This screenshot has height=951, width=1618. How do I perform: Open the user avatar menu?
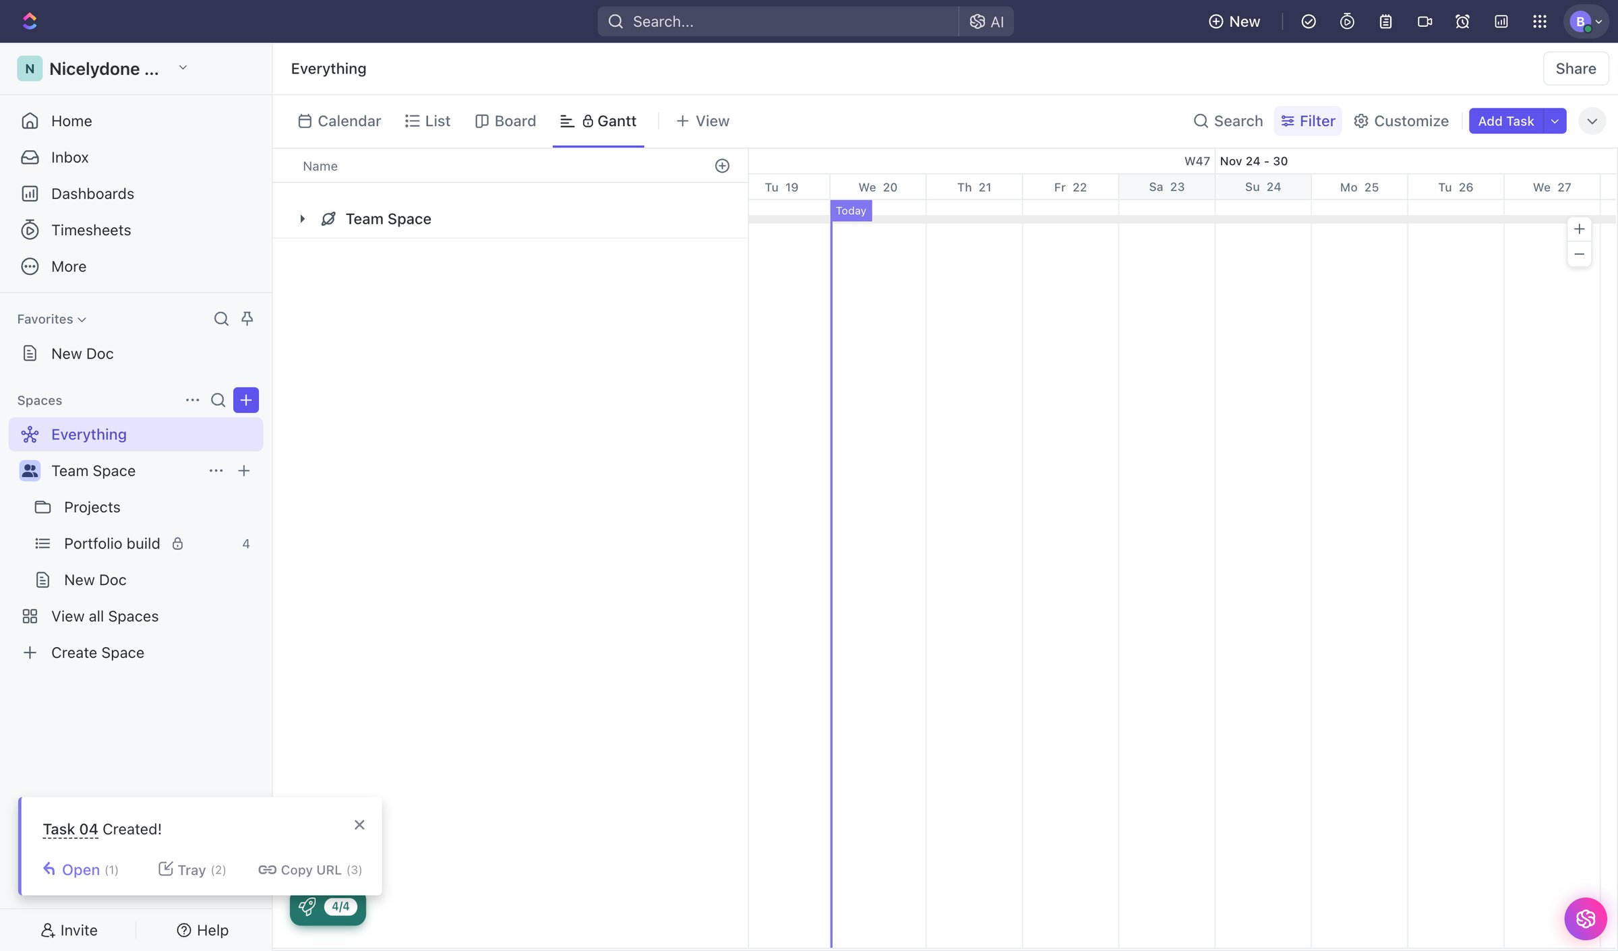coord(1586,22)
